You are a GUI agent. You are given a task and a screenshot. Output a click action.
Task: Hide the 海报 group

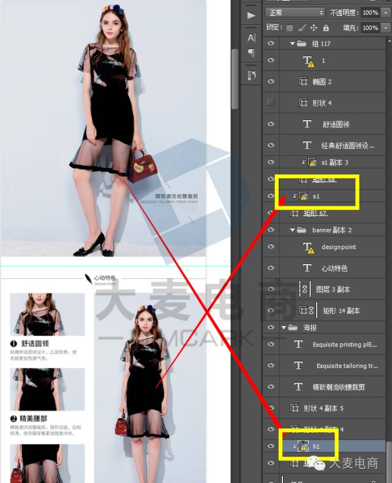pyautogui.click(x=271, y=327)
